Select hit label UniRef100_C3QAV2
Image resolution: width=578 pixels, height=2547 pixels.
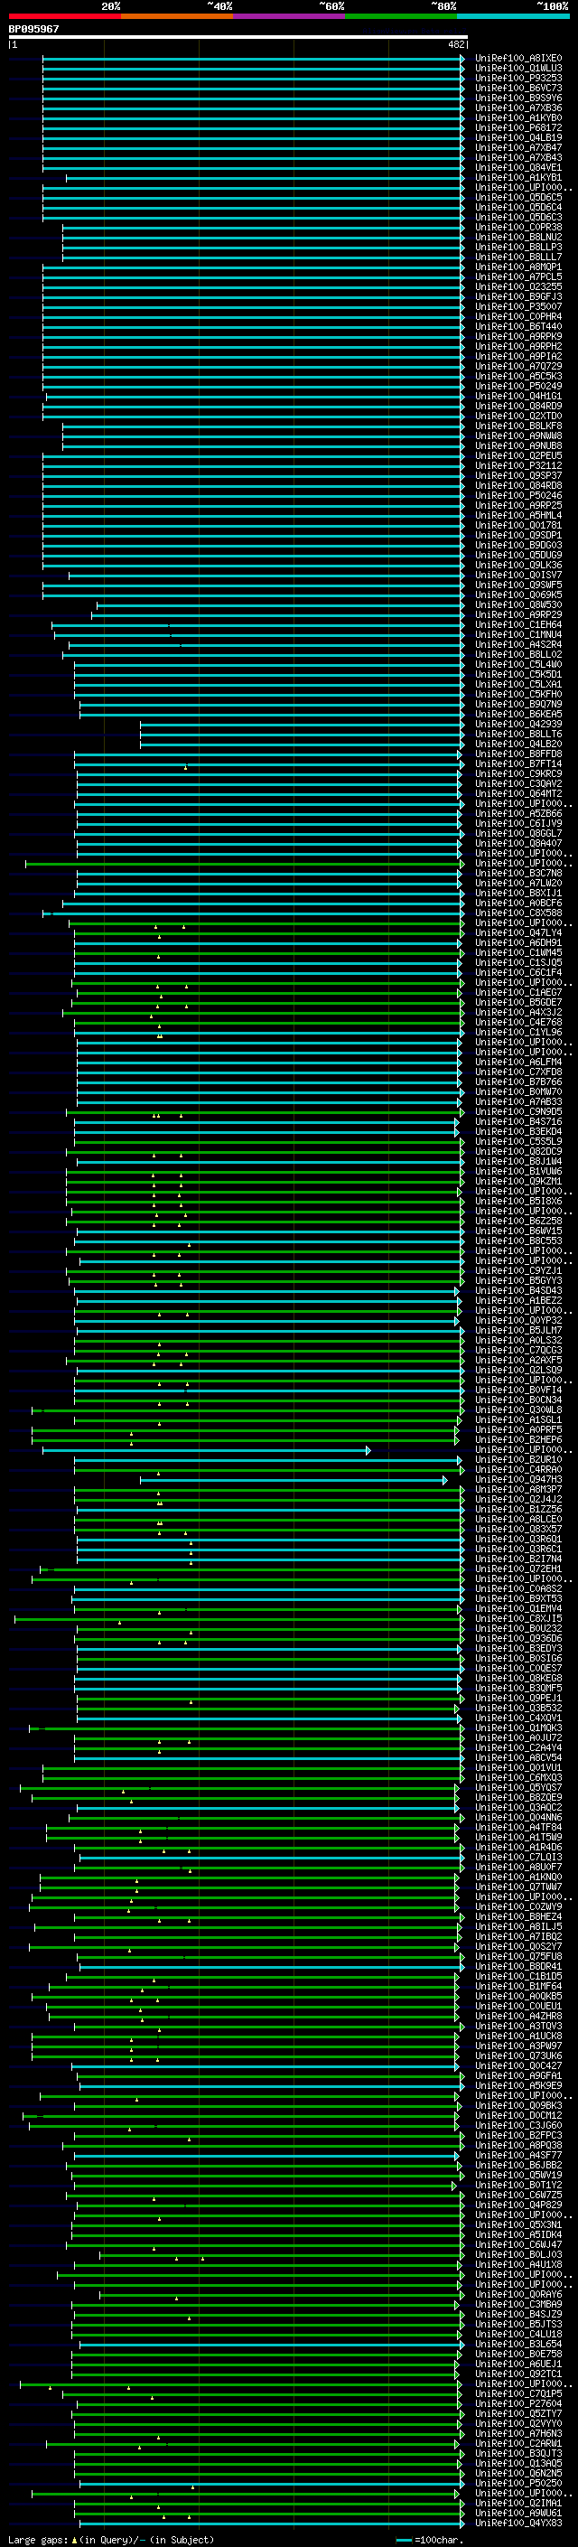pyautogui.click(x=517, y=784)
